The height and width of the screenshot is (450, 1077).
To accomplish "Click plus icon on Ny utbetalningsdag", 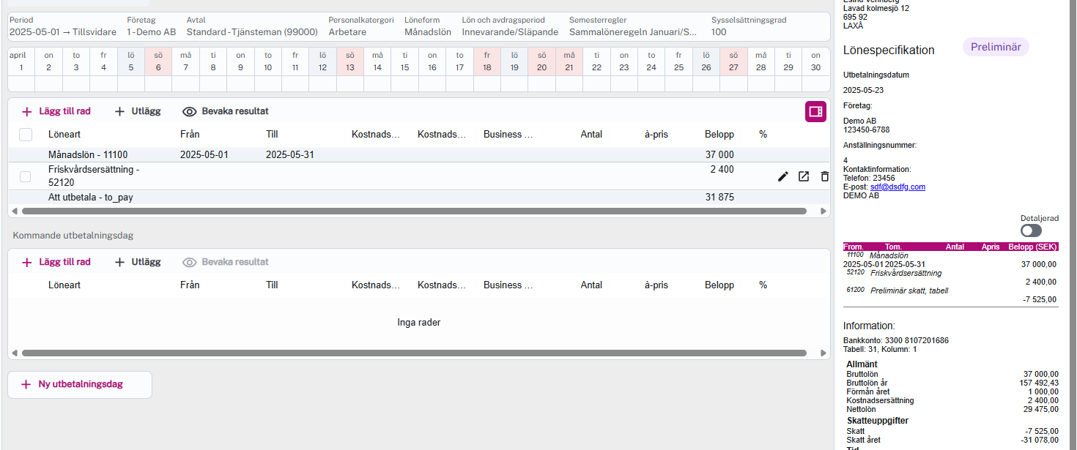I will click(x=26, y=384).
